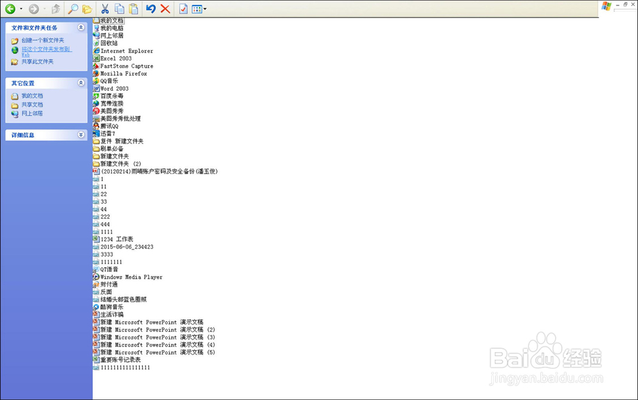Select the Excel 2003 shortcut
This screenshot has height=400, width=638.
[x=112, y=58]
